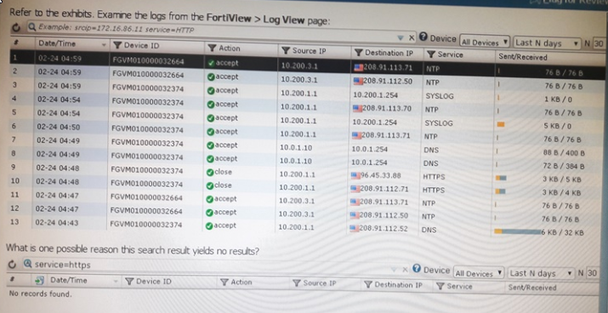The height and width of the screenshot is (313, 608).
Task: Click close status icon in row 9
Action: click(x=210, y=172)
